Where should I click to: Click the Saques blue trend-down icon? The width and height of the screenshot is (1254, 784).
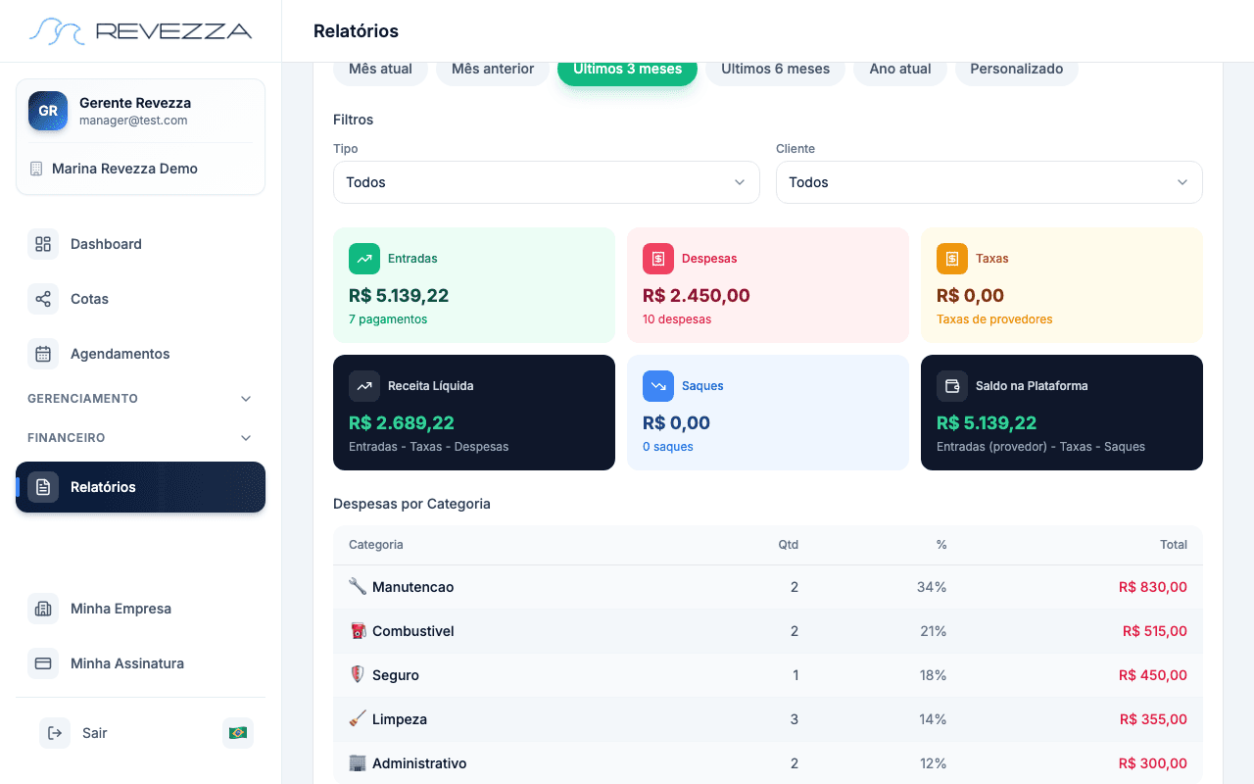click(658, 386)
